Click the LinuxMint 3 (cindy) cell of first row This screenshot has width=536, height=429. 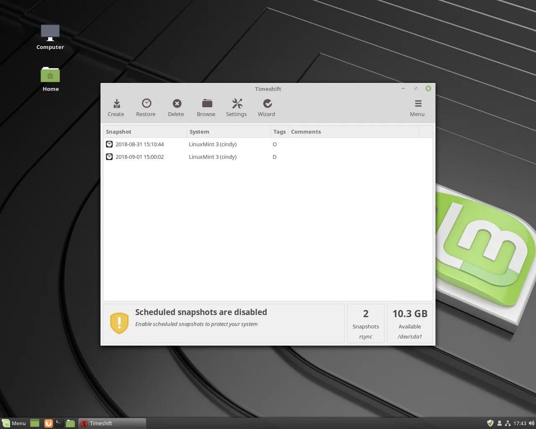(213, 144)
